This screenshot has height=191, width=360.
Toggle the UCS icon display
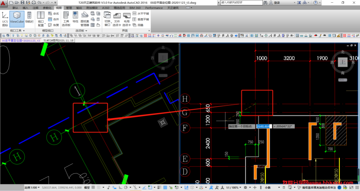click(x=5, y=19)
